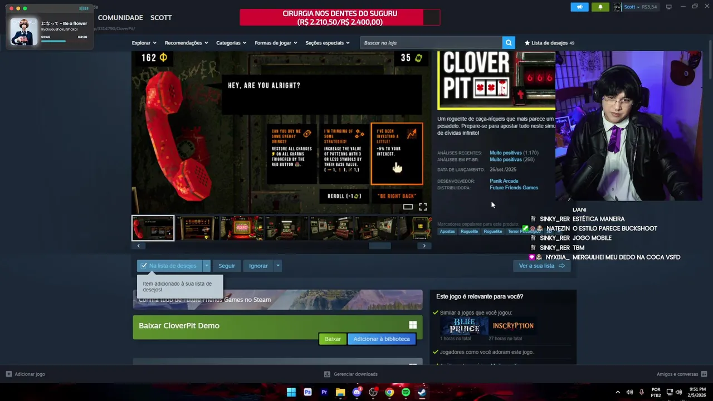
Task: Open the Formas de jogar dropdown
Action: pyautogui.click(x=276, y=43)
